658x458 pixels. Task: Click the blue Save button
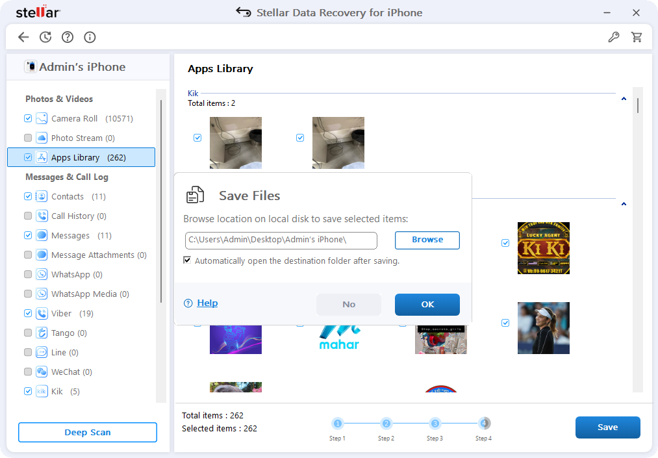click(x=607, y=427)
